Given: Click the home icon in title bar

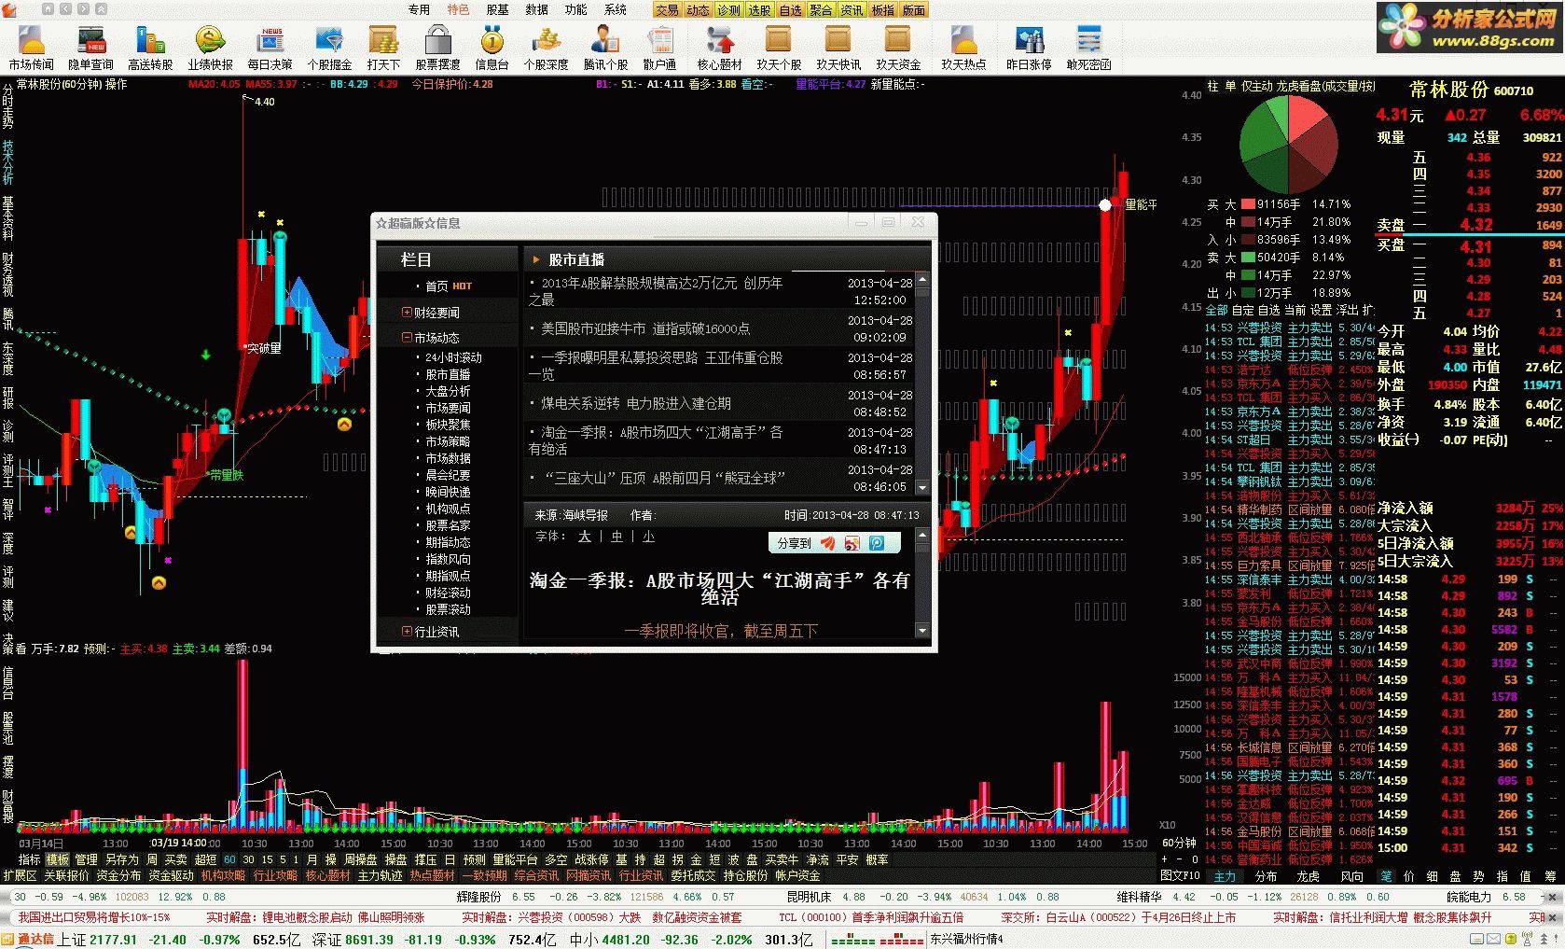Looking at the screenshot, I should coord(48,9).
